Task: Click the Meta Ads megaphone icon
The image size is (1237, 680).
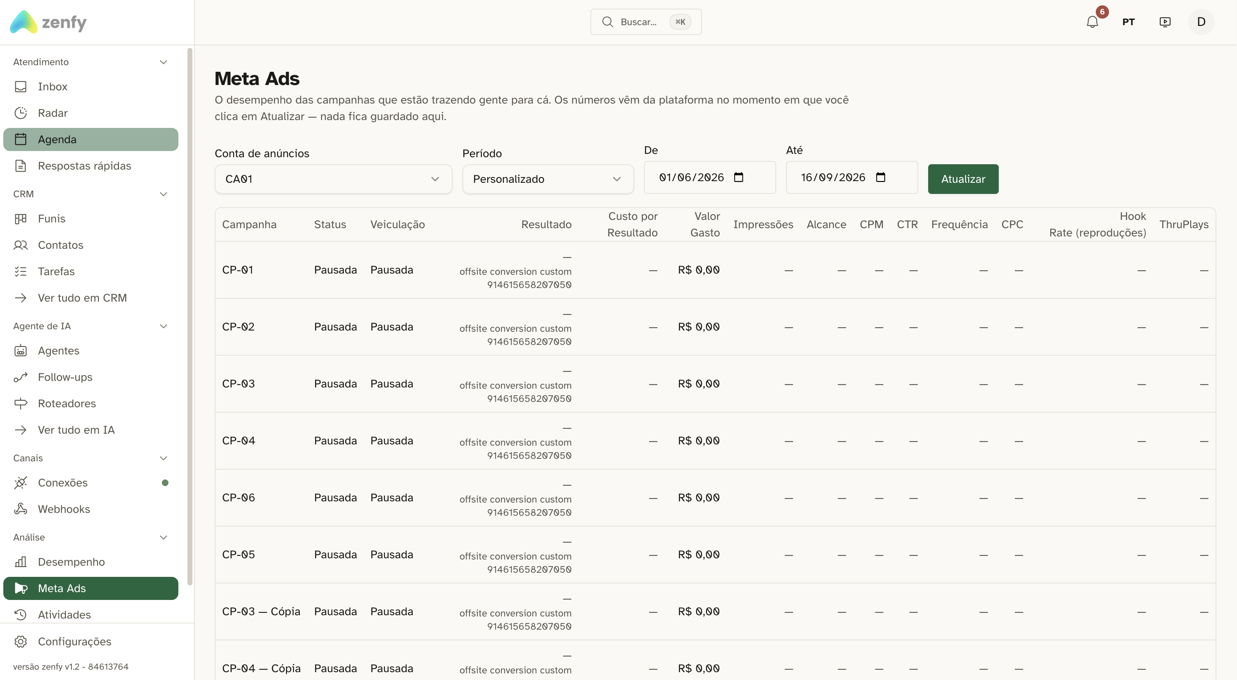Action: (21, 588)
